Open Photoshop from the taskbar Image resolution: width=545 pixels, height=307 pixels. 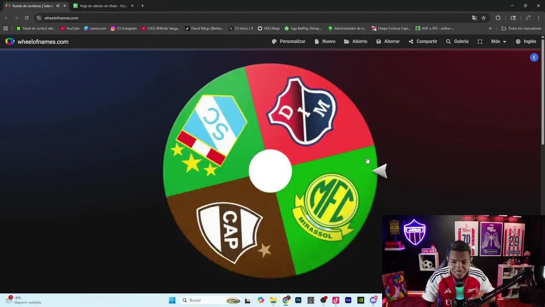point(298,300)
